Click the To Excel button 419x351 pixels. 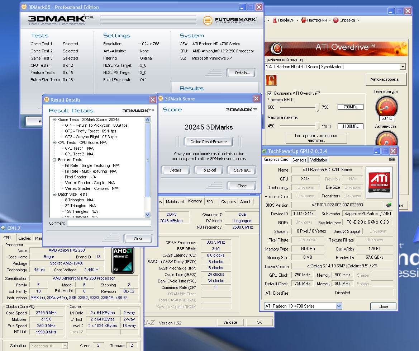pyautogui.click(x=209, y=170)
